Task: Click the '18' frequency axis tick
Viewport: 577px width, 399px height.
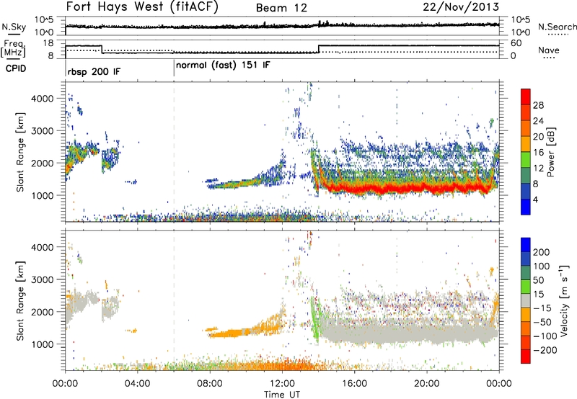Action: coord(48,43)
